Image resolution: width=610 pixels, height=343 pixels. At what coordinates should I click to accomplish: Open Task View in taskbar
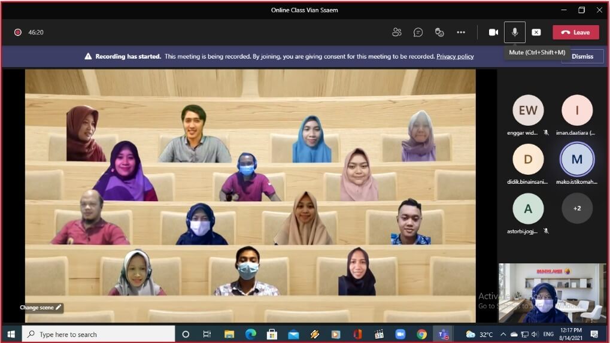point(207,334)
